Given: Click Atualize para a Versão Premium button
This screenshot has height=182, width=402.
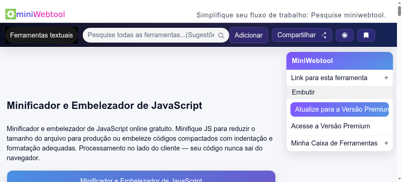Looking at the screenshot, I should [x=340, y=109].
